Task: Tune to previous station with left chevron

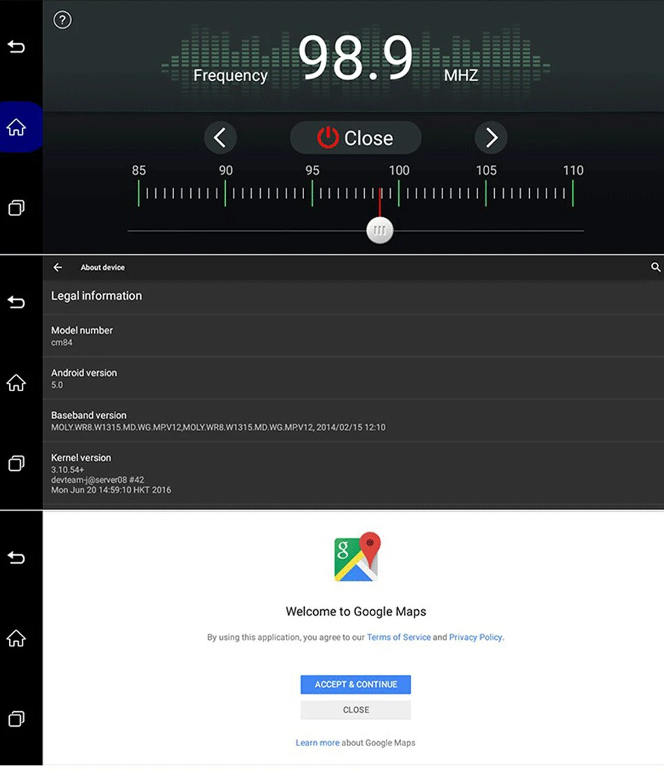Action: (x=220, y=138)
